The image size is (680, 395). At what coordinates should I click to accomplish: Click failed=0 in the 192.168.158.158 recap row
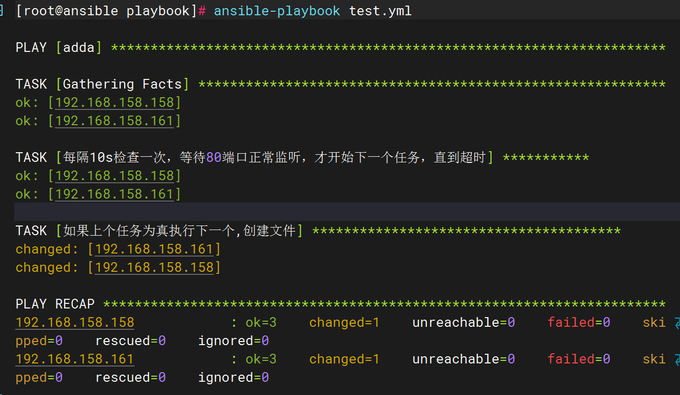579,323
